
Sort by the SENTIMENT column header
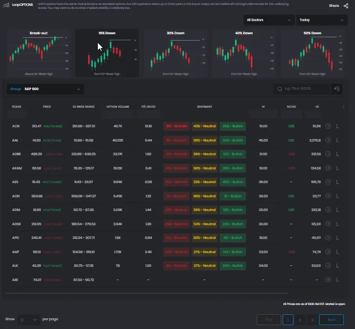click(204, 107)
